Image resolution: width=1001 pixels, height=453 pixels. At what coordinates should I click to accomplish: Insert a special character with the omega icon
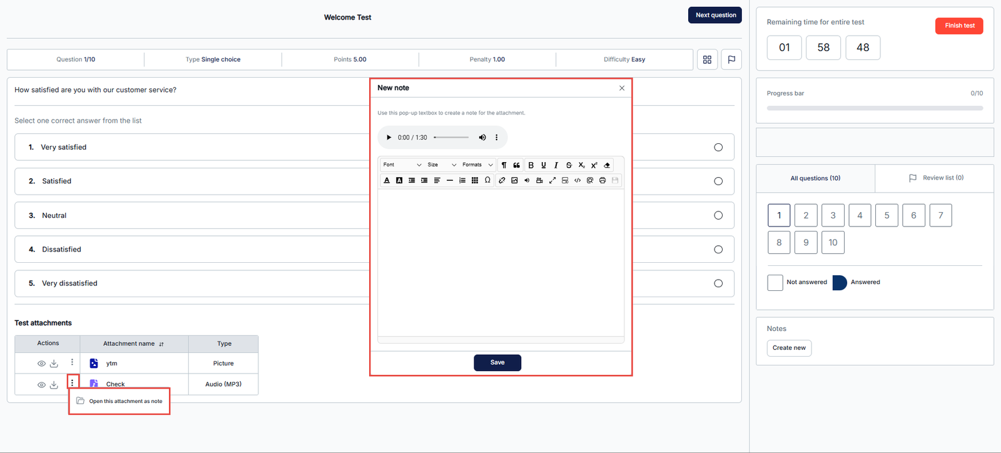(x=487, y=180)
